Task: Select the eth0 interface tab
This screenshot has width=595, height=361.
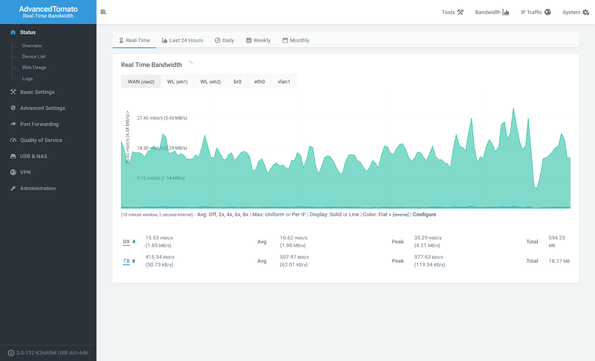Action: pyautogui.click(x=260, y=81)
